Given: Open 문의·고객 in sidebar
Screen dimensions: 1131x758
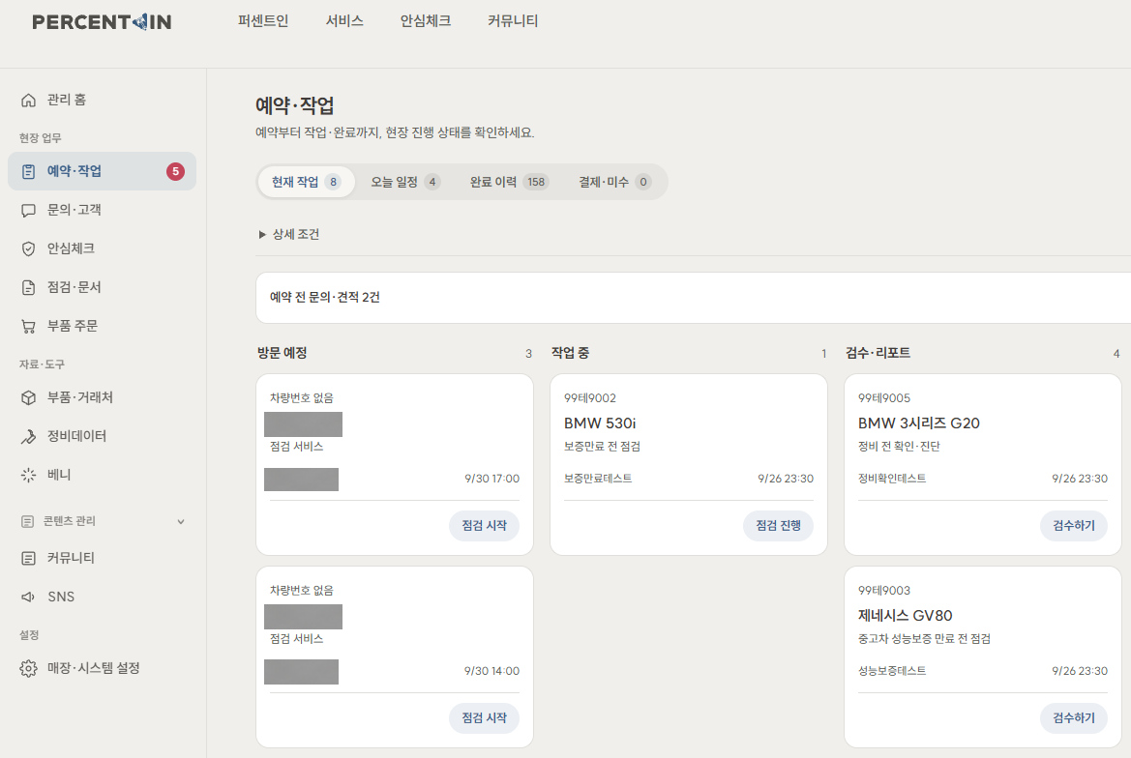Looking at the screenshot, I should click(102, 211).
